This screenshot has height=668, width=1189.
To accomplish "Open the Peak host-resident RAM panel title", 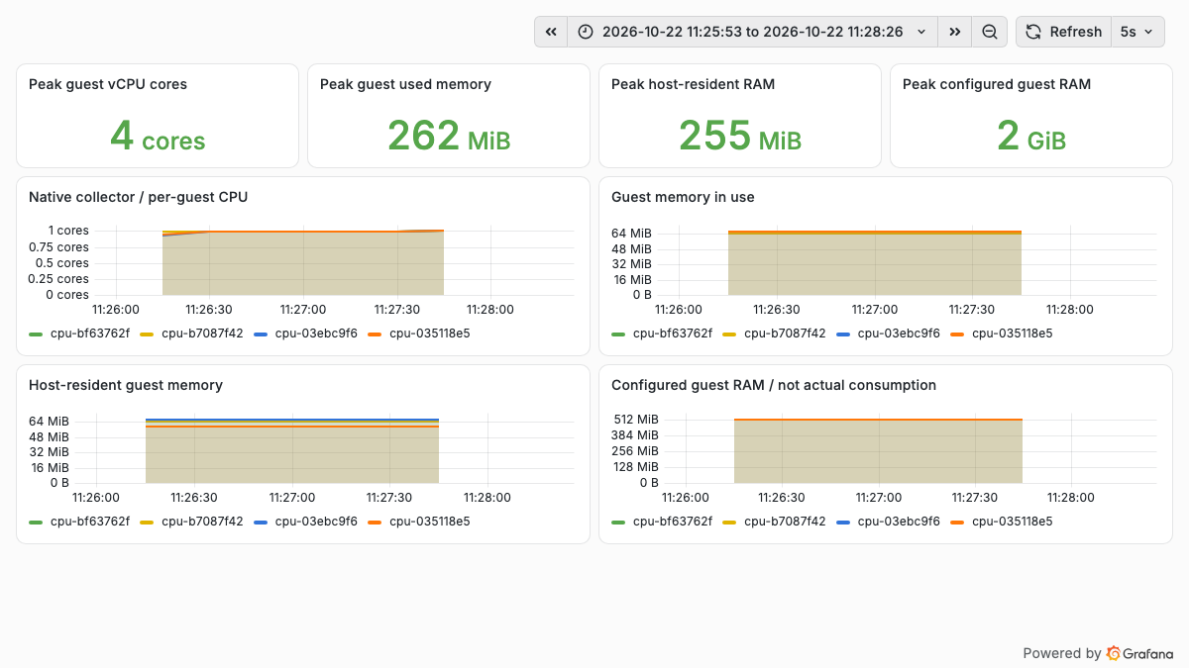I will coord(693,84).
